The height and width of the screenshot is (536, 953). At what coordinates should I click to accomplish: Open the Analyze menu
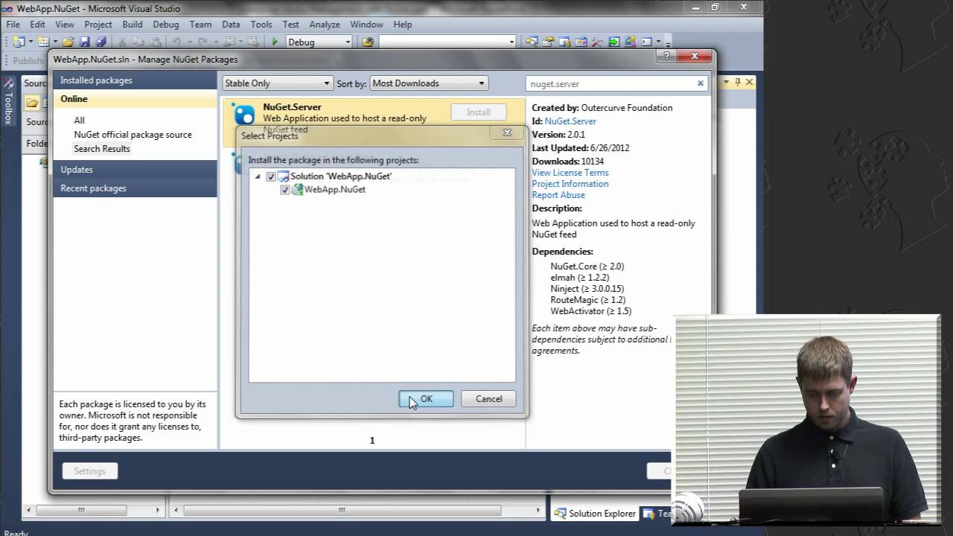[x=325, y=25]
